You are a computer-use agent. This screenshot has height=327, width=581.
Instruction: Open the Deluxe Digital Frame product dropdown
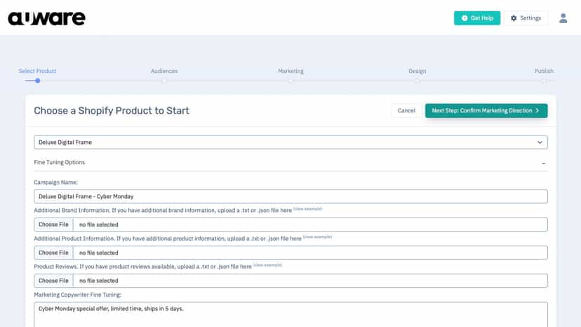point(290,142)
